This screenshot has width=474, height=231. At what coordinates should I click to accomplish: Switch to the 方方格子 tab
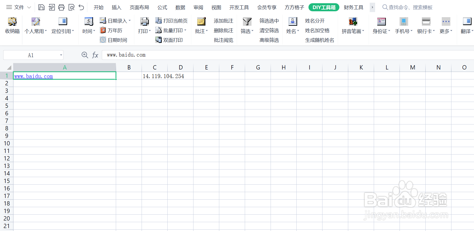pyautogui.click(x=295, y=8)
